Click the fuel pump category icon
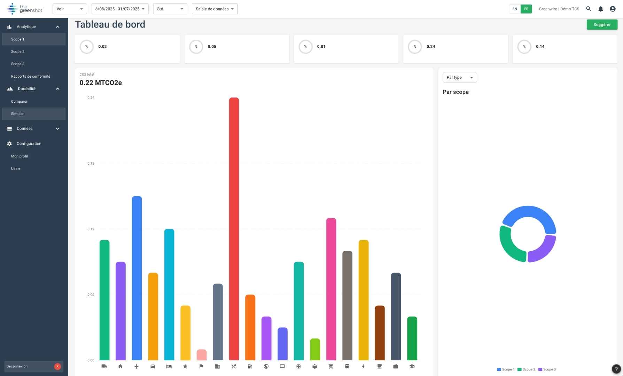 pos(250,366)
